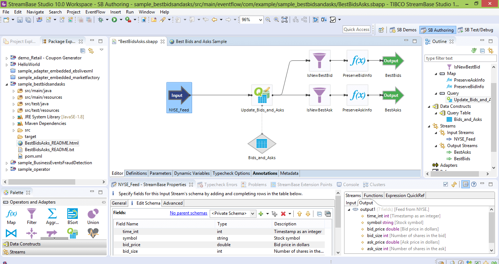
Task: Select the Union operator in Palette
Action: click(x=93, y=216)
